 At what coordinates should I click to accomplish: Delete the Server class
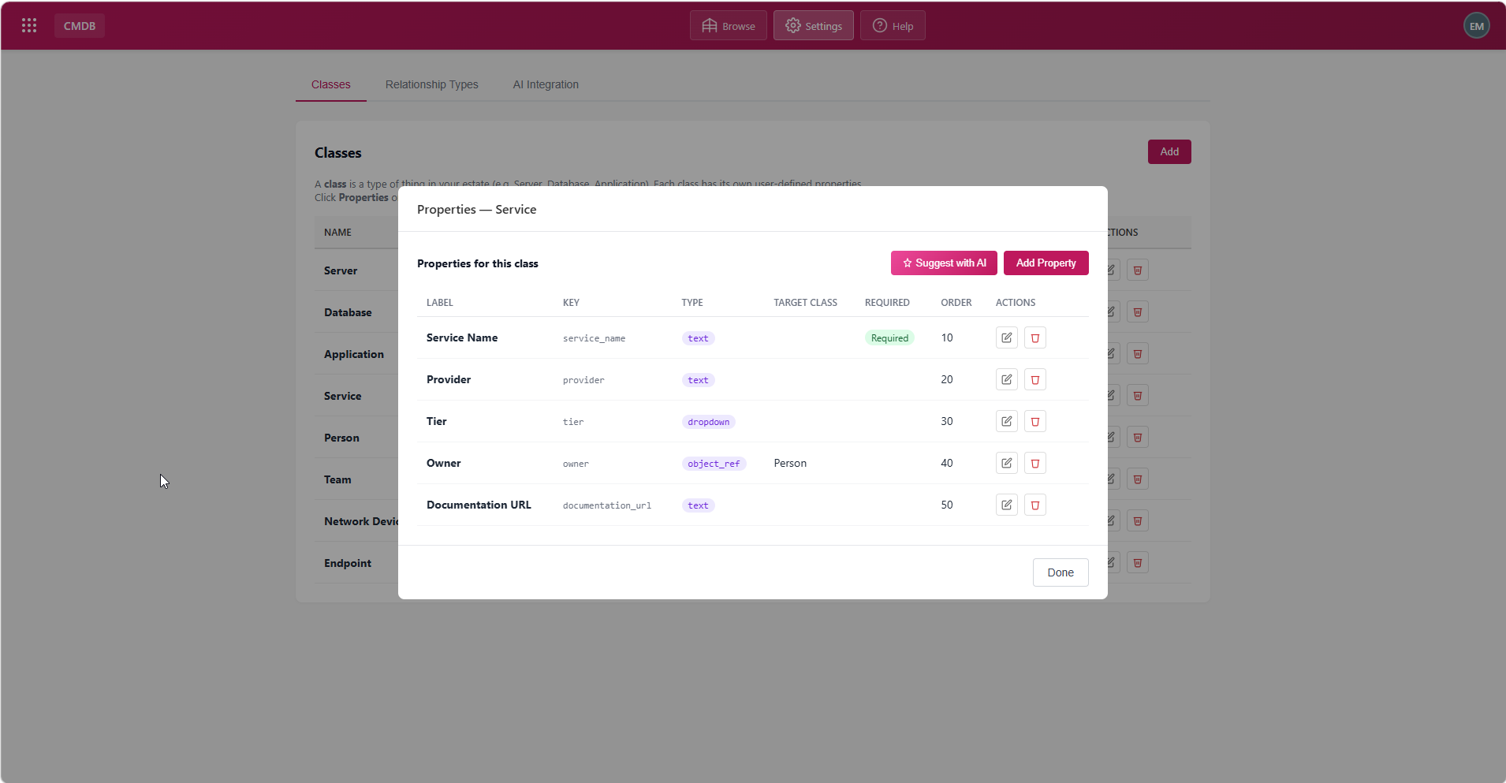coord(1138,270)
